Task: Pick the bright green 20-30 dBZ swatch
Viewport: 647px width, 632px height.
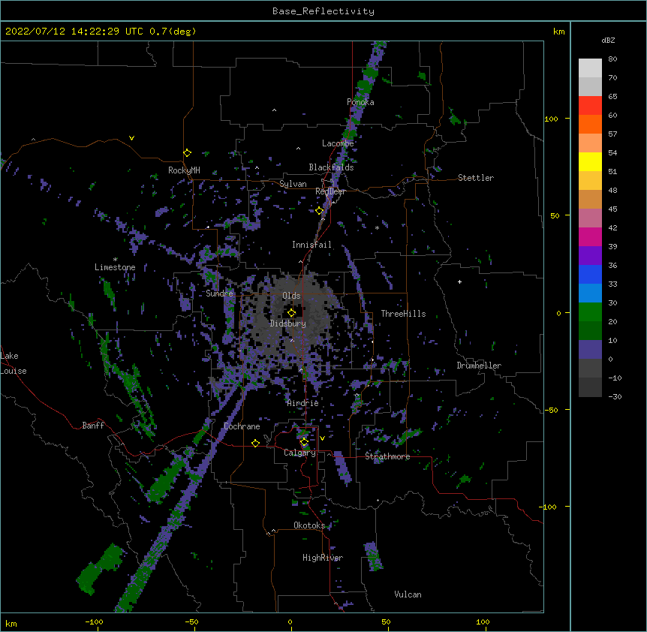Action: click(590, 312)
